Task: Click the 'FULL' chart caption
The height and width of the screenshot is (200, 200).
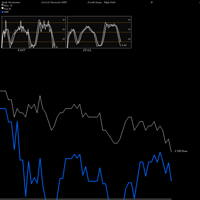Action: coord(87,50)
